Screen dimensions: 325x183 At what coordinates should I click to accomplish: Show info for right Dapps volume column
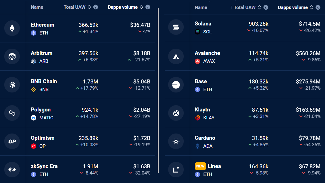(x=318, y=7)
